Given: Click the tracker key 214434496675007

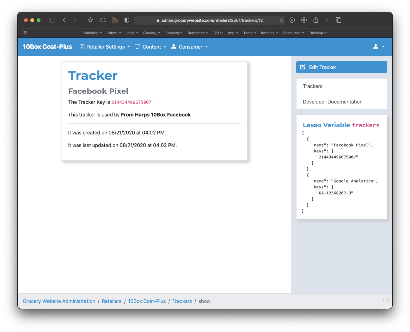Looking at the screenshot, I should tap(131, 102).
